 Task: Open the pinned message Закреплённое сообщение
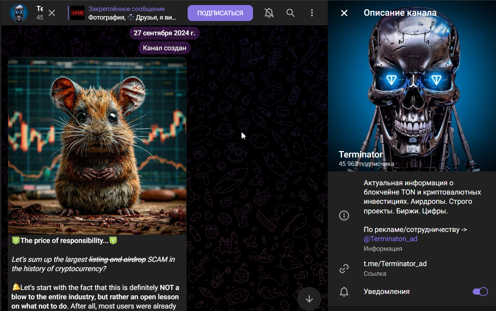tap(132, 13)
